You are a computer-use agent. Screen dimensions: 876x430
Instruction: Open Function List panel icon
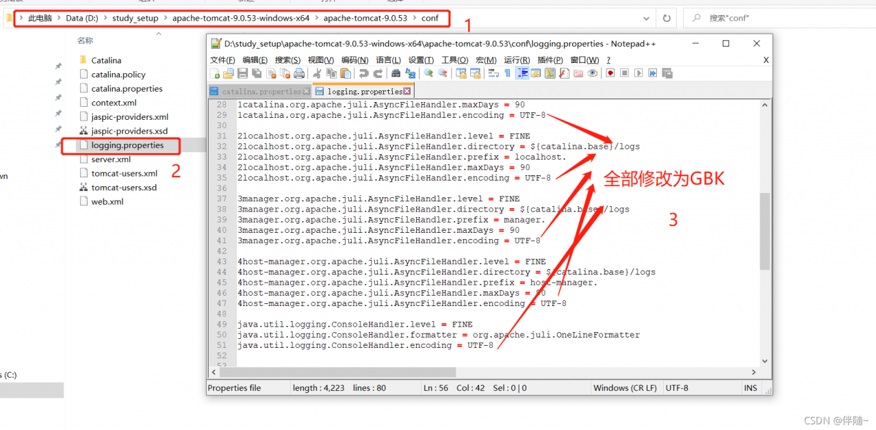(564, 73)
